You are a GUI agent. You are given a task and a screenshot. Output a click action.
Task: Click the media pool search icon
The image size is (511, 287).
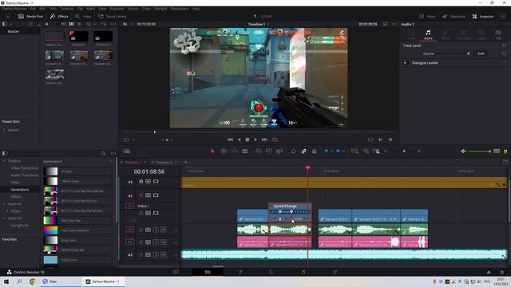[x=89, y=24]
